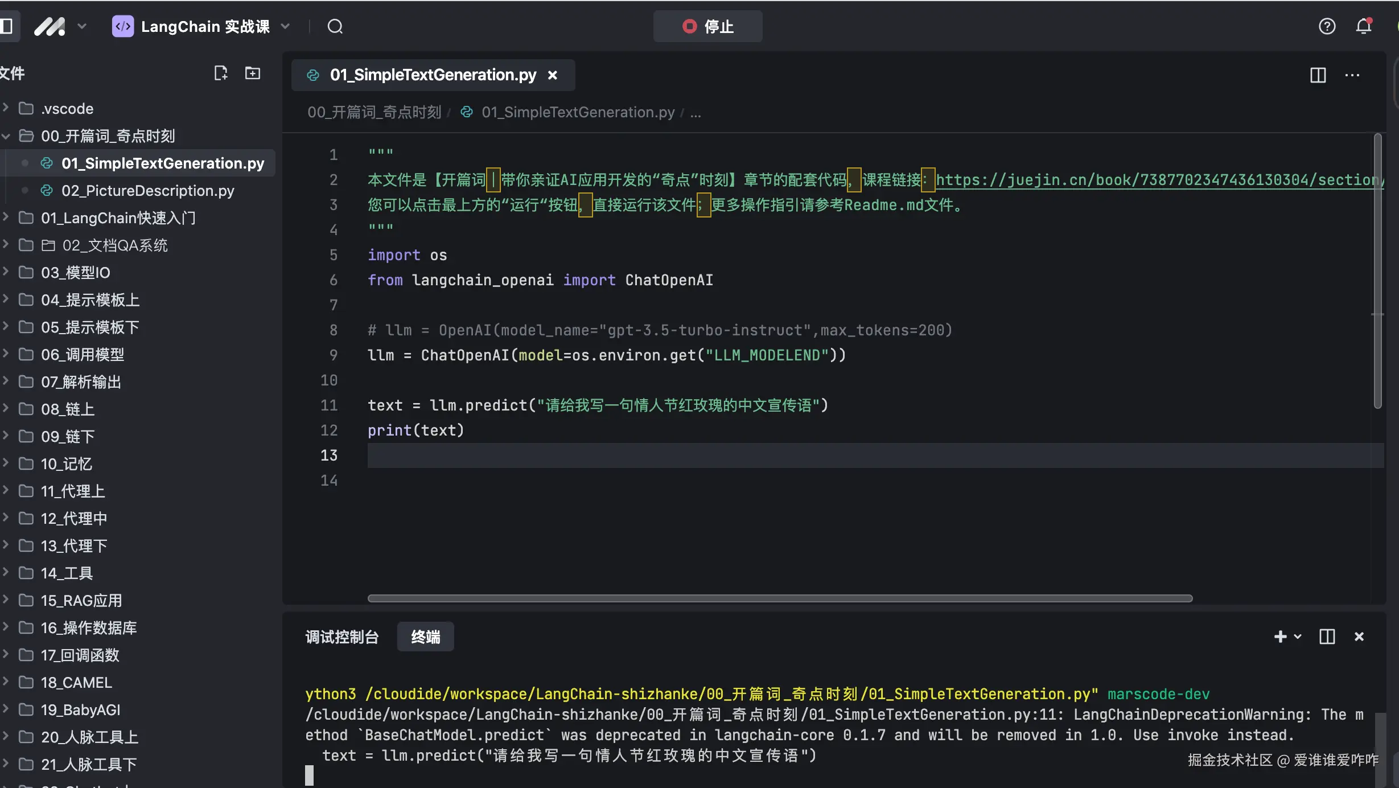The height and width of the screenshot is (788, 1399).
Task: Split the editor with the layout icon
Action: click(x=1318, y=75)
